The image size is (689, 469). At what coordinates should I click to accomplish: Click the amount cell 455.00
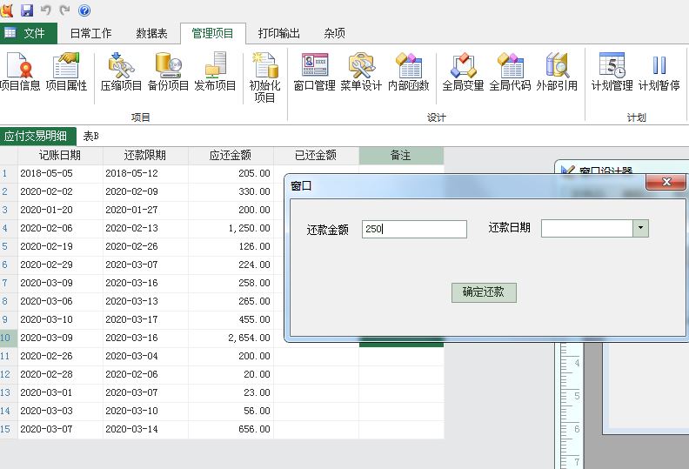(231, 320)
